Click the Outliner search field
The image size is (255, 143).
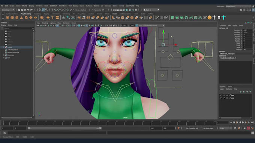(x=18, y=28)
